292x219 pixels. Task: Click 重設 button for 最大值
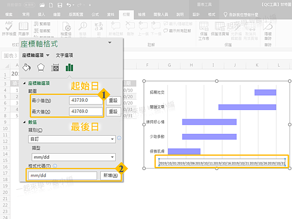tap(113, 111)
